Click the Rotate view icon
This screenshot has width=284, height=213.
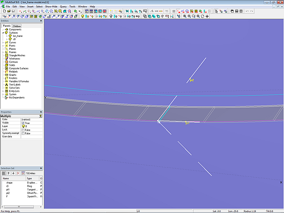[202, 16]
